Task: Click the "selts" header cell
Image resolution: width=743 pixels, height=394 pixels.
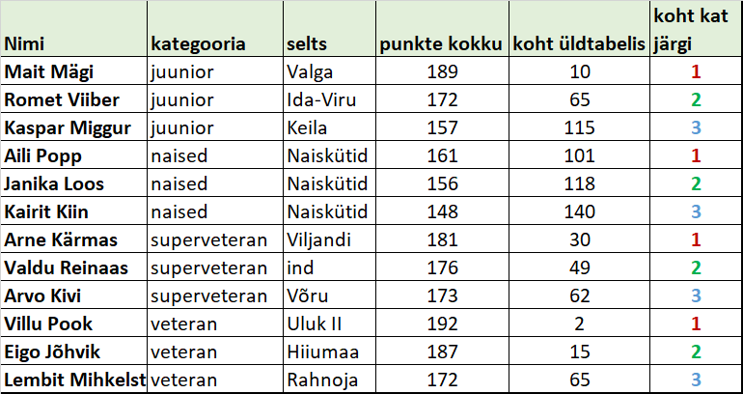Action: click(306, 44)
